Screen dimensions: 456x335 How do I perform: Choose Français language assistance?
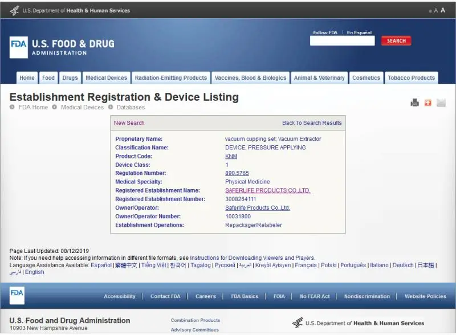point(306,265)
